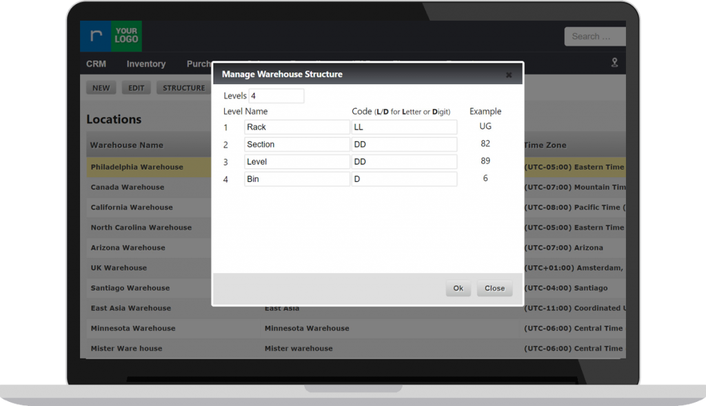Confirm the dialog with Ok
The width and height of the screenshot is (706, 406).
click(458, 289)
